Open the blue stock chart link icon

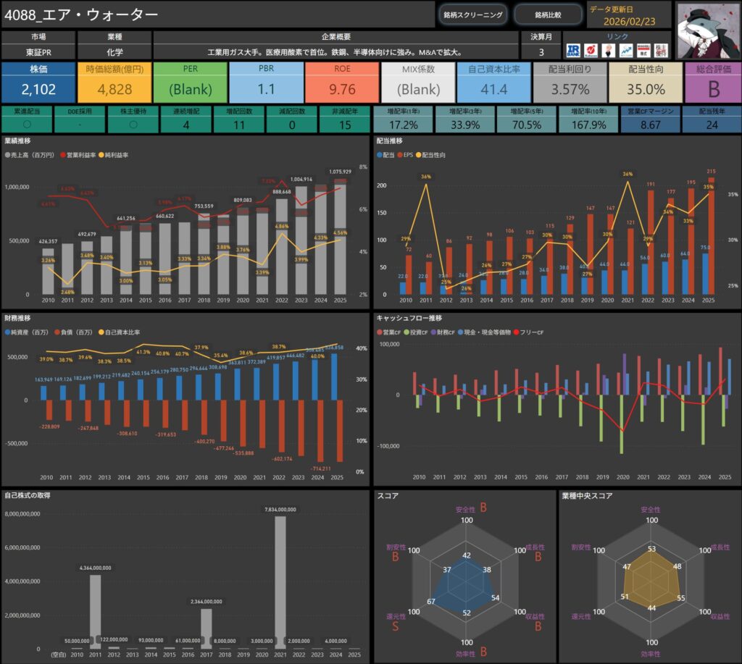(x=626, y=50)
